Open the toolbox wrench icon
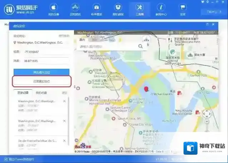228x163 pixels. (140, 10)
